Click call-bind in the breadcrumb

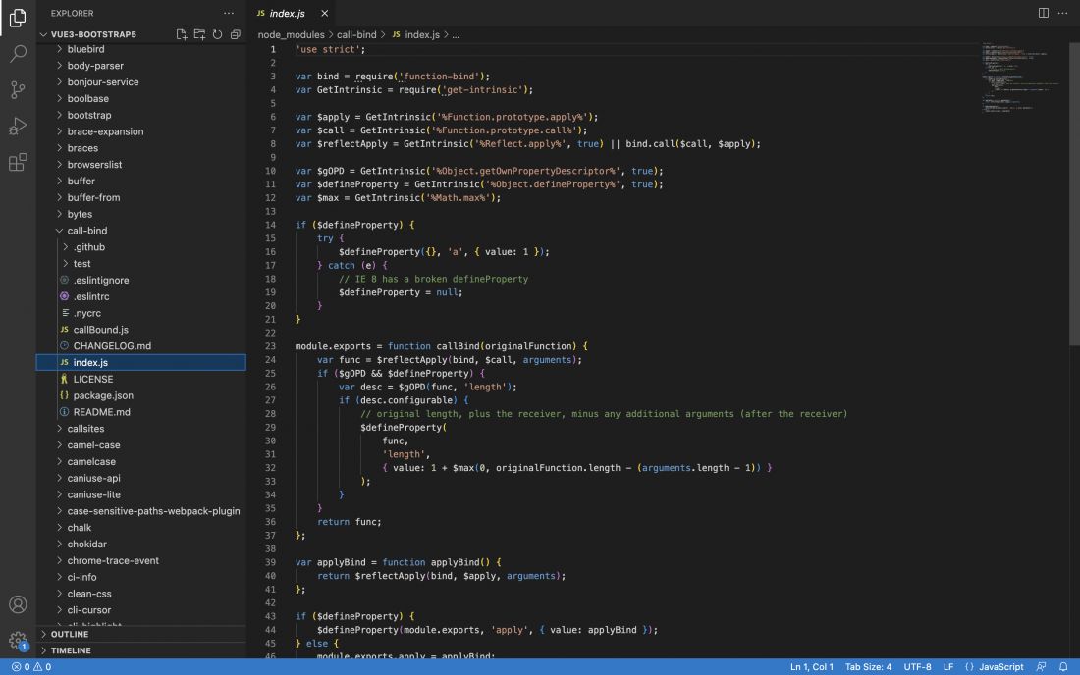pyautogui.click(x=356, y=34)
